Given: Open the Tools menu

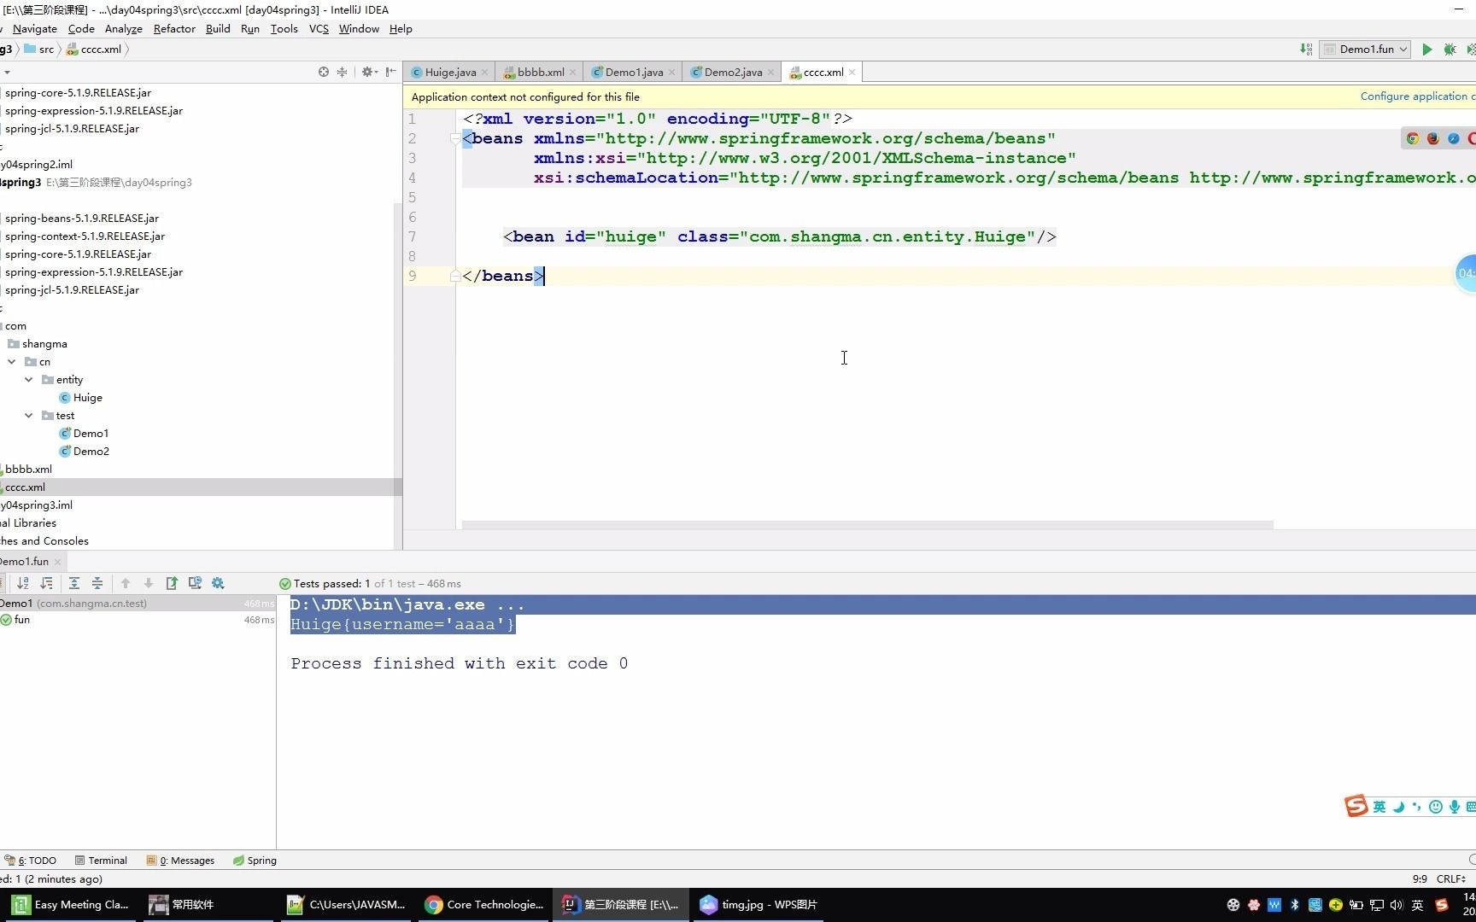Looking at the screenshot, I should (284, 28).
